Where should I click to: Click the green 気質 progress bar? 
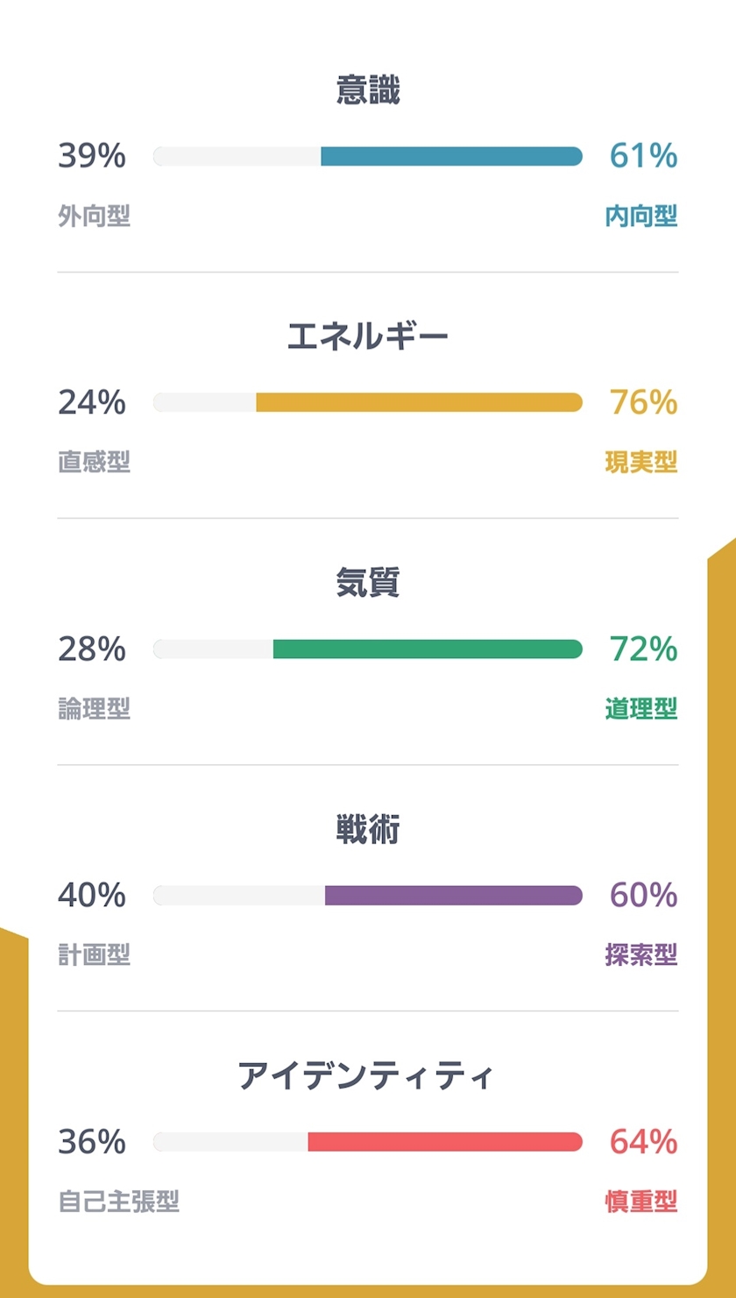(x=368, y=649)
